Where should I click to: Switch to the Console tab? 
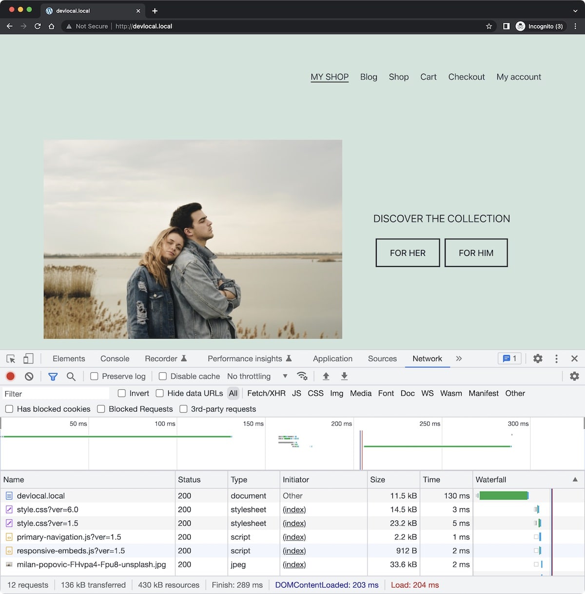115,359
